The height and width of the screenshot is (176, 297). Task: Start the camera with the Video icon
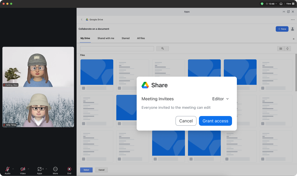click(x=23, y=169)
